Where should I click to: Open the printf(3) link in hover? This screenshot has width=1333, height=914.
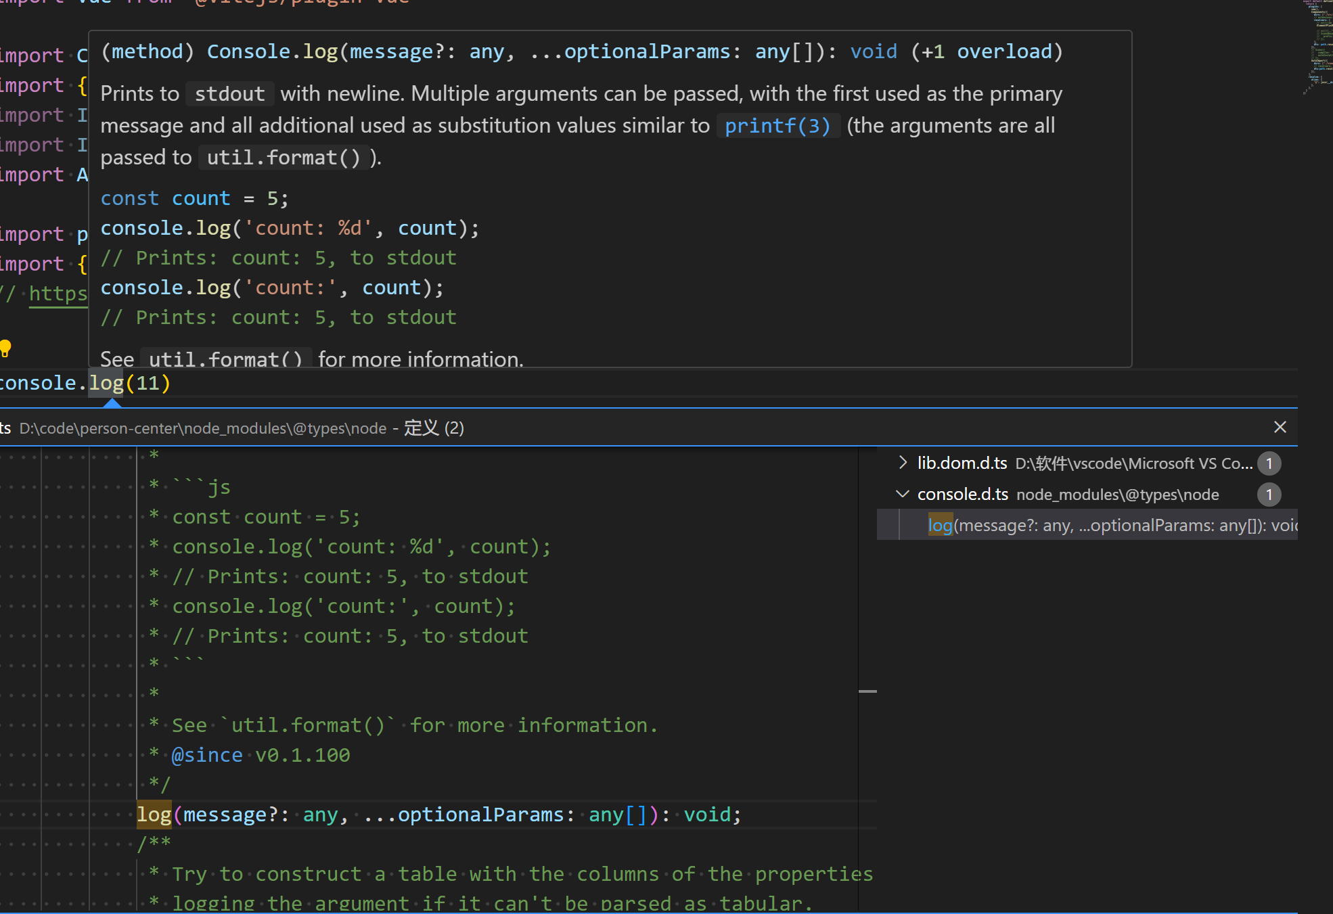(777, 126)
